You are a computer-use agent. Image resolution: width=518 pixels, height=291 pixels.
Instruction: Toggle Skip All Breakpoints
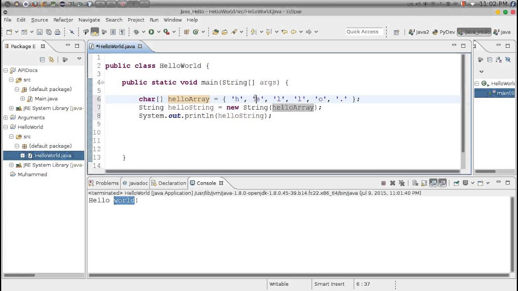click(x=72, y=32)
